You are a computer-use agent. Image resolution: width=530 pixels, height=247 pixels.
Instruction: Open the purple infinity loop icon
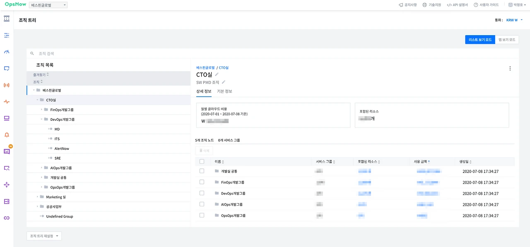pos(7,218)
